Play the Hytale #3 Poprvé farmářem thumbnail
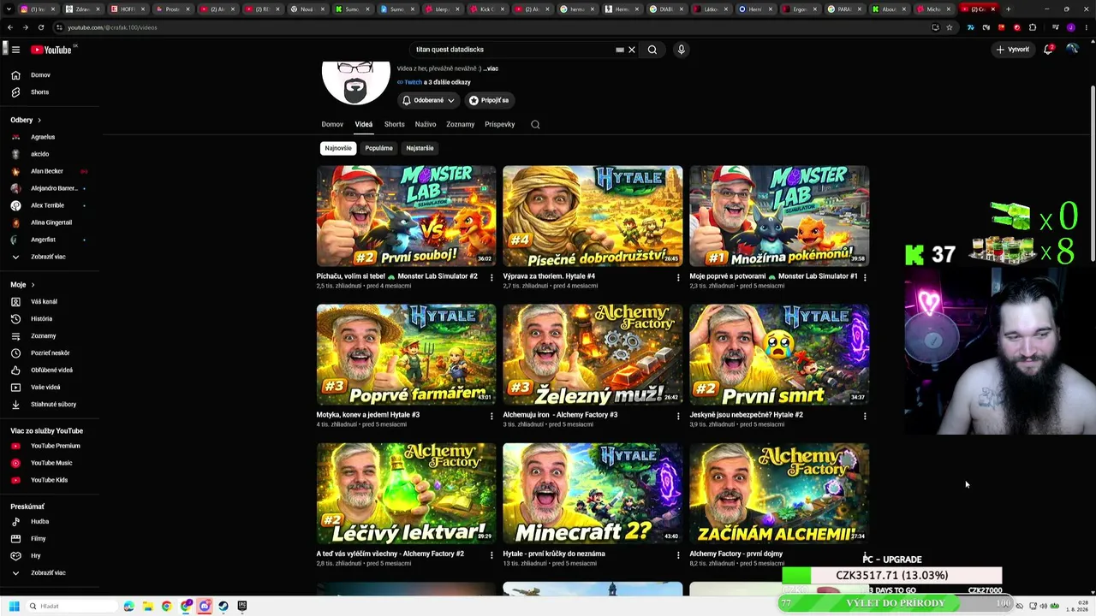This screenshot has width=1096, height=616. [x=406, y=354]
